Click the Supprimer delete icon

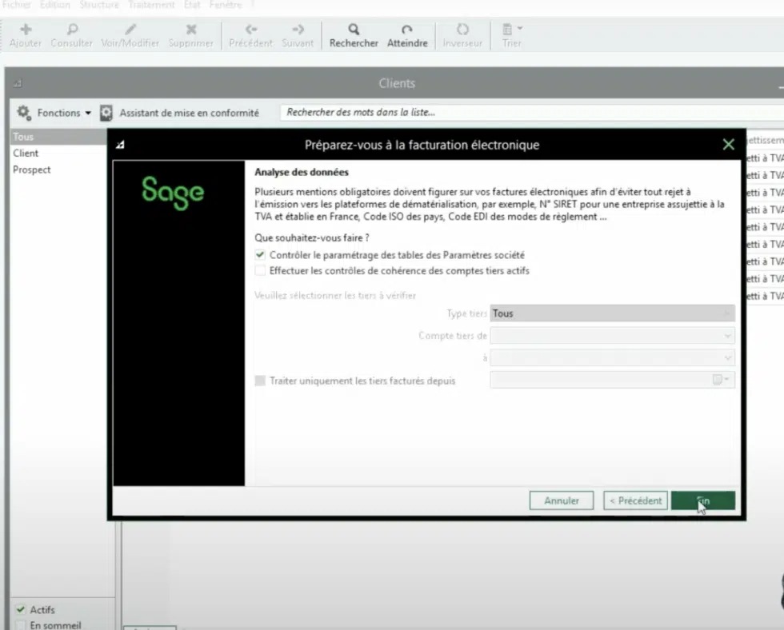pyautogui.click(x=191, y=30)
